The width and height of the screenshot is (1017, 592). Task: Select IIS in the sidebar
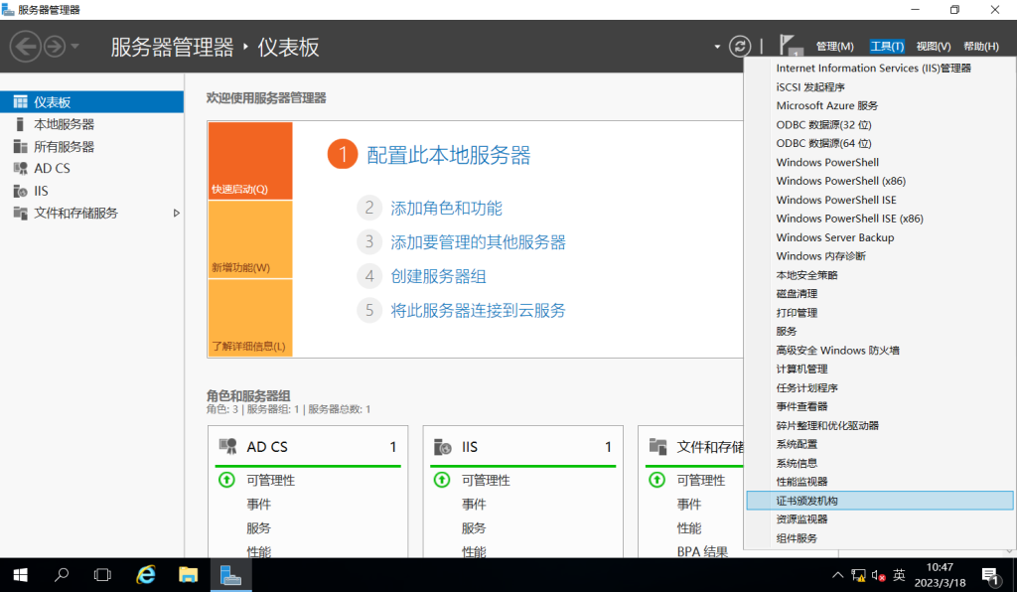(91, 191)
